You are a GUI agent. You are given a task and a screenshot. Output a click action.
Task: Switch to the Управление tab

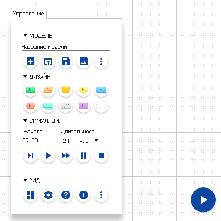coord(29,14)
